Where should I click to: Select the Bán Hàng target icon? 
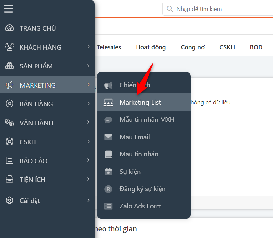click(9, 104)
